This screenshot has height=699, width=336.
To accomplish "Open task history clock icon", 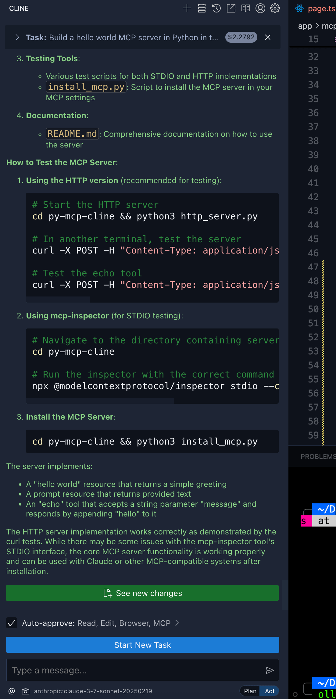I will click(216, 8).
